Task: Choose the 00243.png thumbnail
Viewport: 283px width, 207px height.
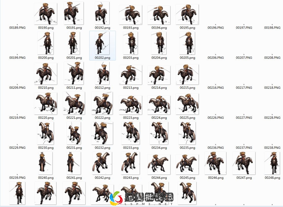Action: coord(130,163)
